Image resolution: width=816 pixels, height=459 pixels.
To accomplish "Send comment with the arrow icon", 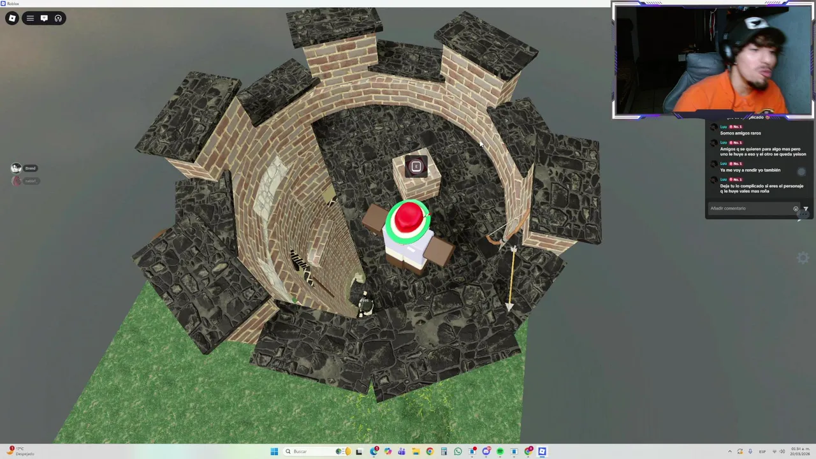I will point(805,208).
